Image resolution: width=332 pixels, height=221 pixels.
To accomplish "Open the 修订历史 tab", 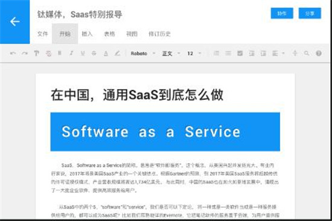I will coord(159,34).
